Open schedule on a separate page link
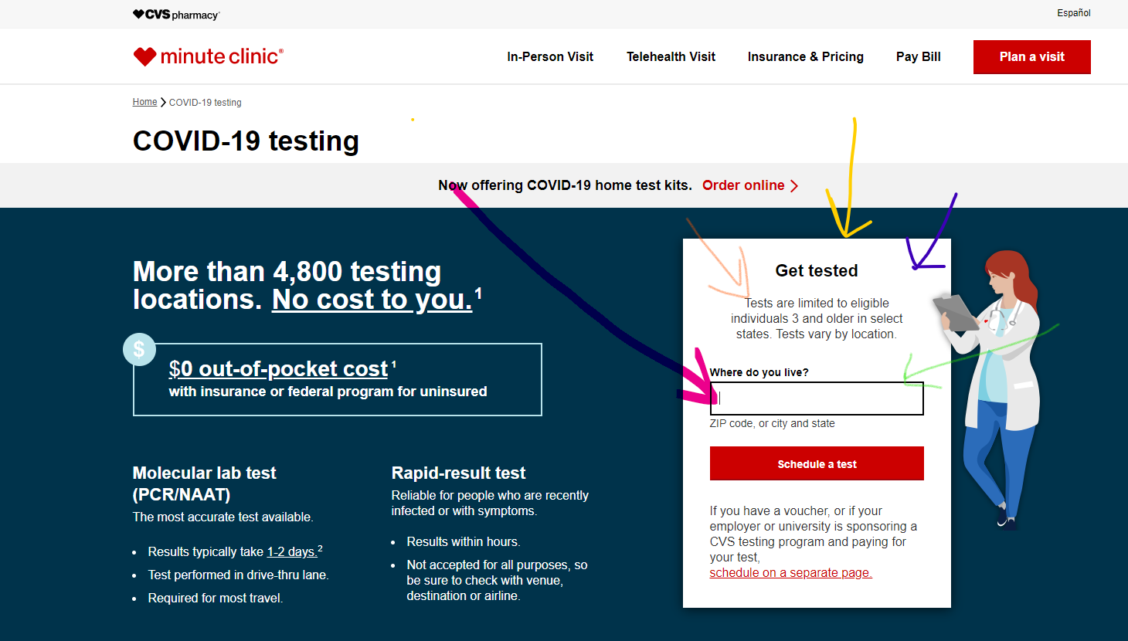This screenshot has height=641, width=1128. pyautogui.click(x=790, y=573)
